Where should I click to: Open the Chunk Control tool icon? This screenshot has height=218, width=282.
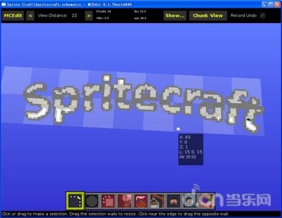coord(206,201)
